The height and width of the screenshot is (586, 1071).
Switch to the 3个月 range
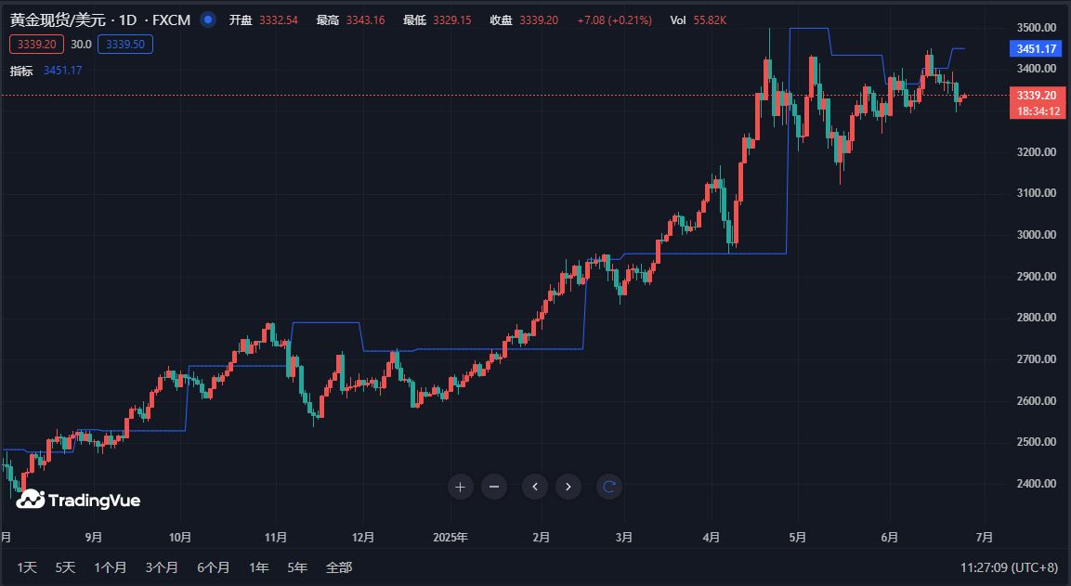162,567
